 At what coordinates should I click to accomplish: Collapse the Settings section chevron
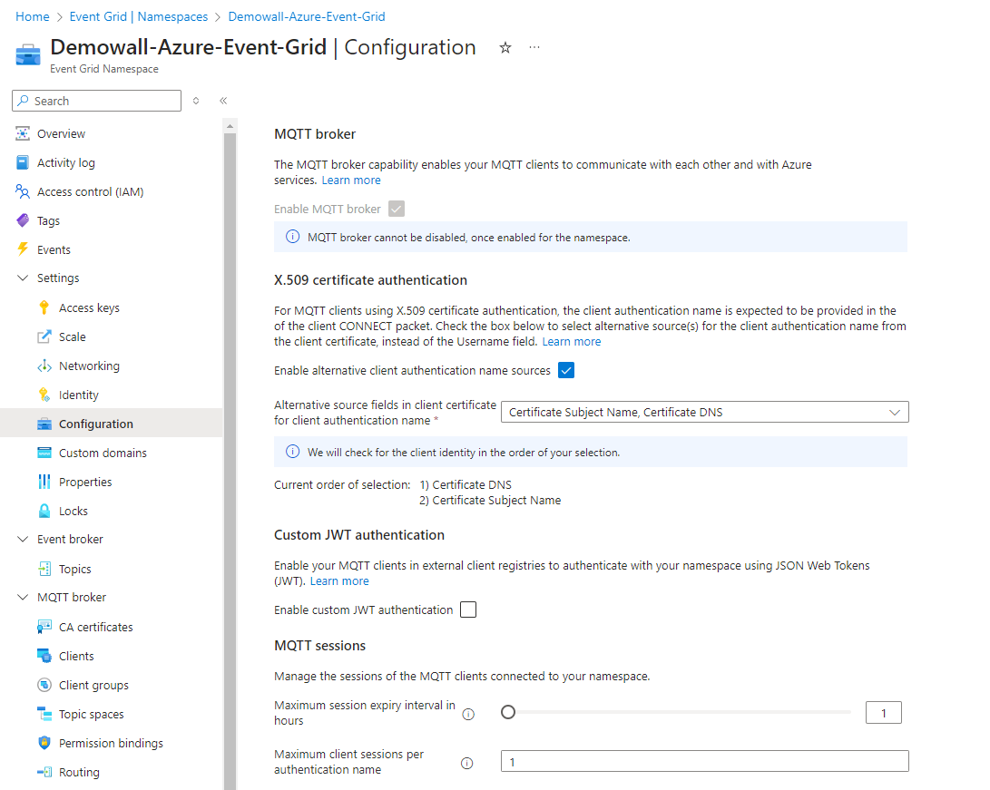[23, 278]
